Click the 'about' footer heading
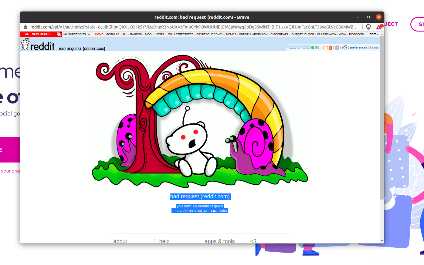This screenshot has height=265, width=424. 120,241
